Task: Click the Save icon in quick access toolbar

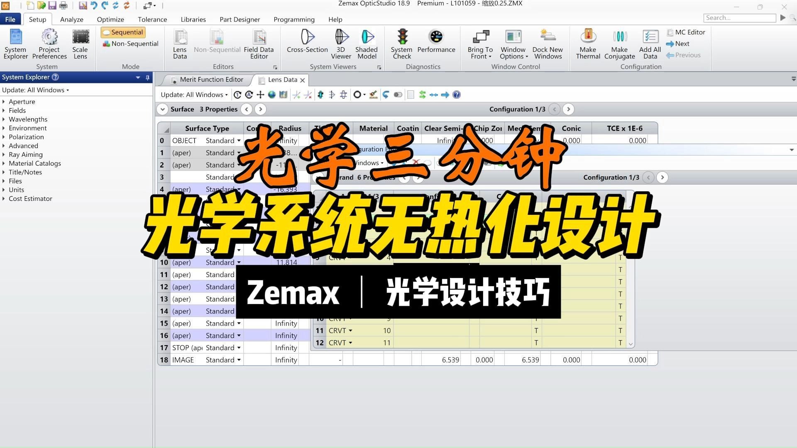Action: point(52,5)
